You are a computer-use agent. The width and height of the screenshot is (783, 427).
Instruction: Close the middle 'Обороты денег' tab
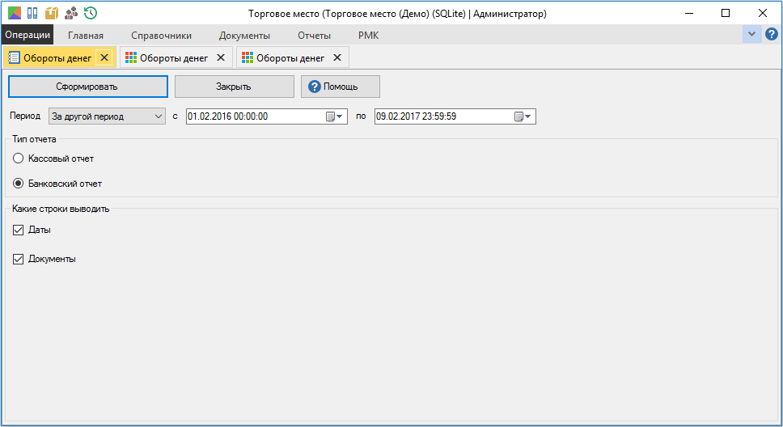(221, 57)
